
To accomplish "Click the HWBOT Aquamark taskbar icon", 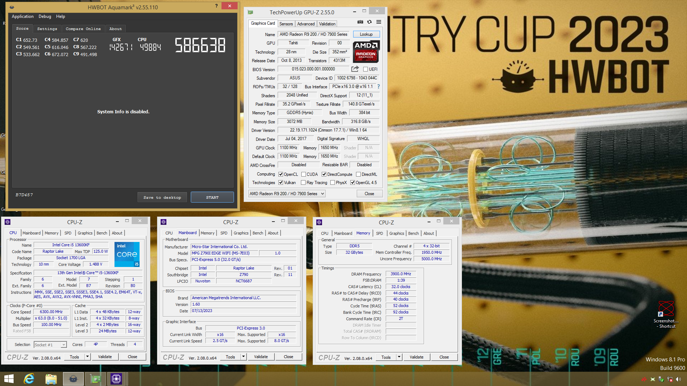I will point(73,379).
